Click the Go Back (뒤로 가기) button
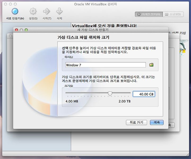 (x=136, y=122)
